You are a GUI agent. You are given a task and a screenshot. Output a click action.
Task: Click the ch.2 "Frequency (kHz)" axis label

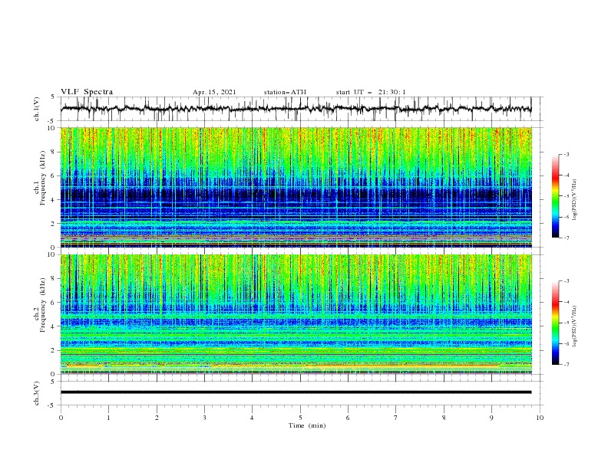coord(43,304)
